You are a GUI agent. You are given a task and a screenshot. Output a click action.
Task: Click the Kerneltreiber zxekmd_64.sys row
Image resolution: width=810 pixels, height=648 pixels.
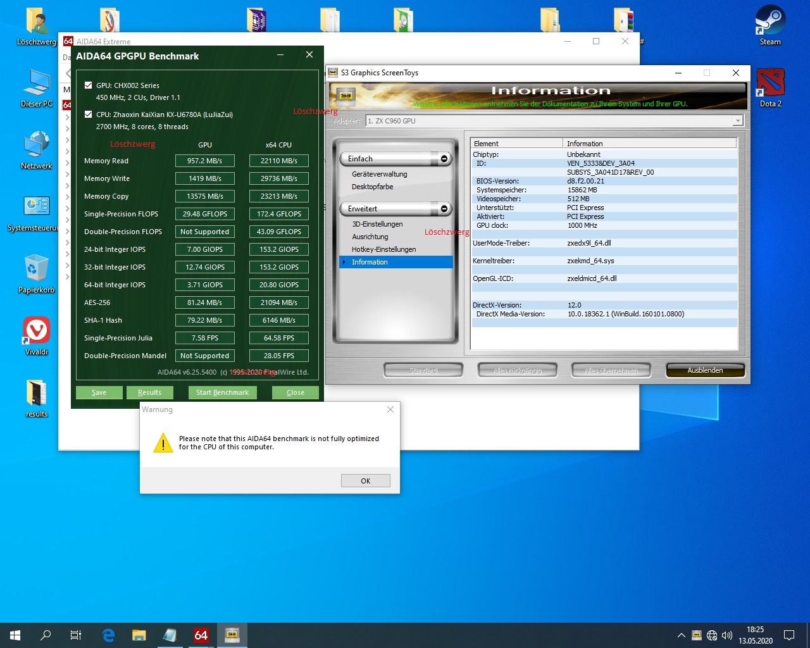click(604, 261)
